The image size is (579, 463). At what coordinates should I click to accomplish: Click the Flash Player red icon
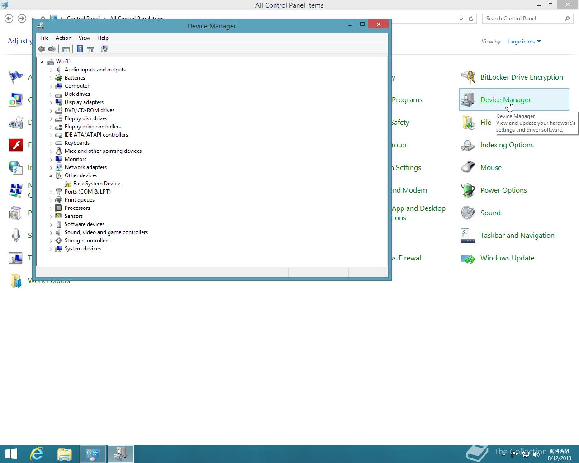tap(16, 145)
